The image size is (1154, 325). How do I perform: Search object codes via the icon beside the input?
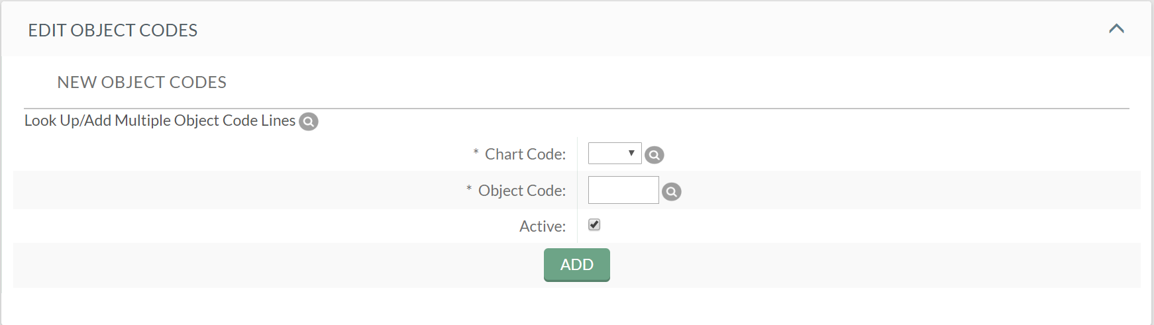[672, 192]
